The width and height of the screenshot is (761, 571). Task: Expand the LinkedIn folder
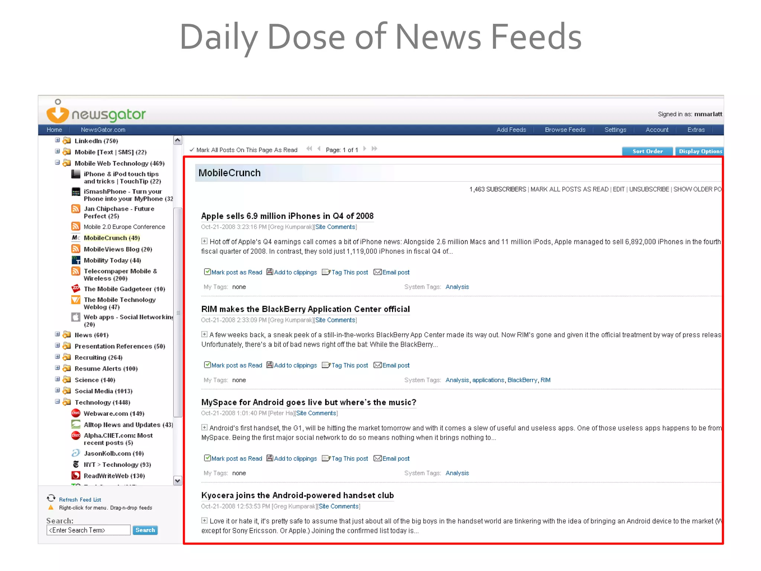(57, 140)
